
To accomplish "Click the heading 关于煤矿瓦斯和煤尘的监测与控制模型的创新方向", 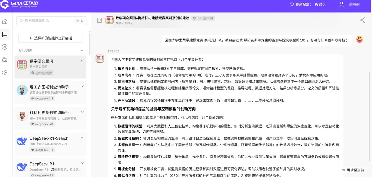I will [154, 109].
